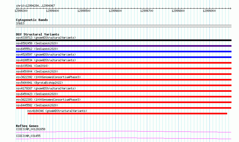
Task: Click the 10p13 band label
Action: pyautogui.click(x=20, y=23)
